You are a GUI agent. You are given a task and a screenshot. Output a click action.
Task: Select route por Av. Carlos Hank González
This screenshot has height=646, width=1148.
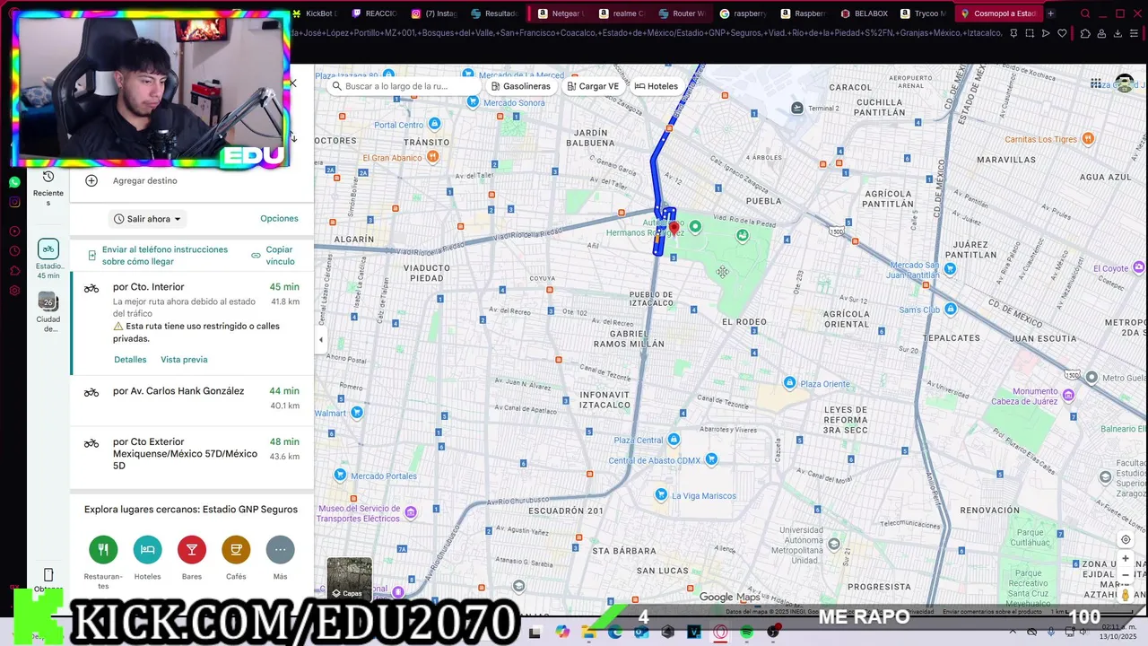click(192, 398)
